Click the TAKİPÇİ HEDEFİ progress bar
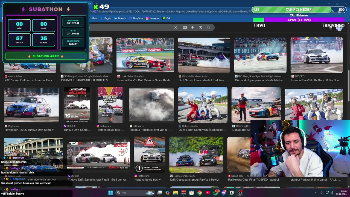Image resolution: width=350 pixels, height=197 pixels. (299, 10)
